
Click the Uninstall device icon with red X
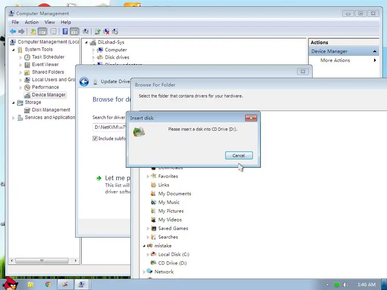point(106,32)
